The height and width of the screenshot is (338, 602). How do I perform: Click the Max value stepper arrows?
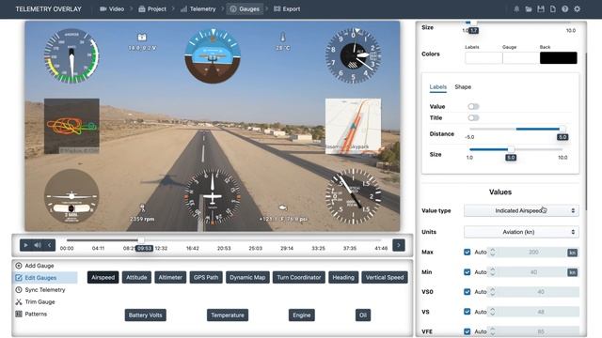click(x=493, y=252)
